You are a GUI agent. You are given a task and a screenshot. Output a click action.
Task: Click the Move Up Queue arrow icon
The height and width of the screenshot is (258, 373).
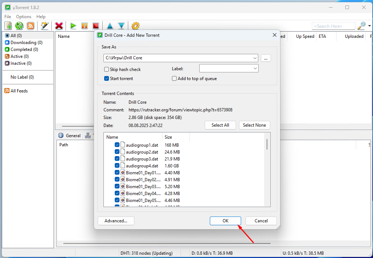tap(110, 26)
